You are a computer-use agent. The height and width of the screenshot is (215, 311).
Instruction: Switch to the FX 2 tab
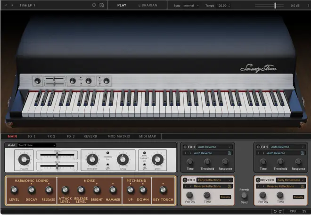point(51,136)
